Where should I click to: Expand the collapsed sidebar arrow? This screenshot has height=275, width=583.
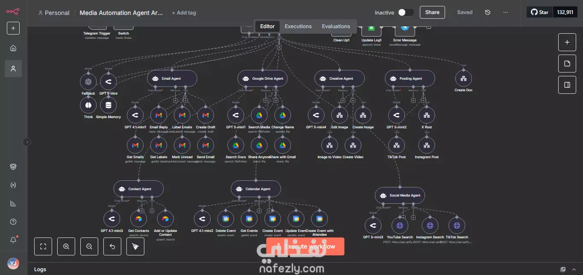tap(27, 142)
